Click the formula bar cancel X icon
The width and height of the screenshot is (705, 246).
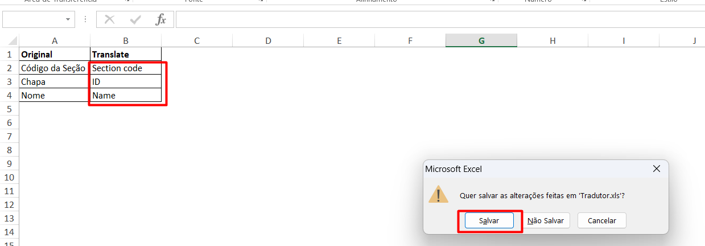click(109, 19)
